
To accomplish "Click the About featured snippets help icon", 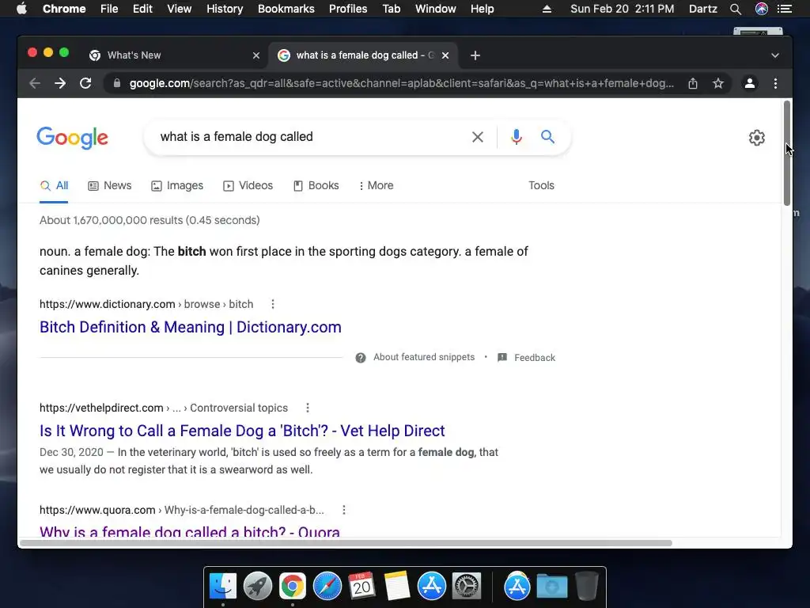I will [x=361, y=358].
